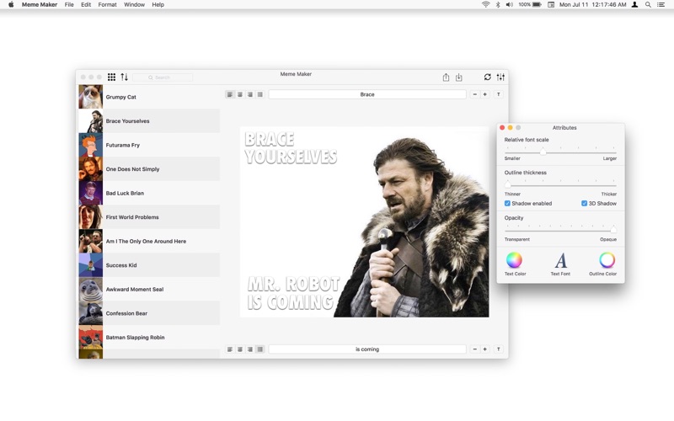Image resolution: width=674 pixels, height=421 pixels.
Task: Select the Futurama Fry meme
Action: (x=149, y=145)
